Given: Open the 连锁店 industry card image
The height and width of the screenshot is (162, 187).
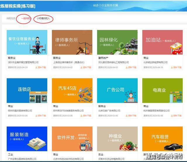Looking at the screenshot, I should point(27,91).
